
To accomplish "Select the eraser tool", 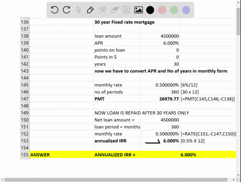I will click(114, 10).
